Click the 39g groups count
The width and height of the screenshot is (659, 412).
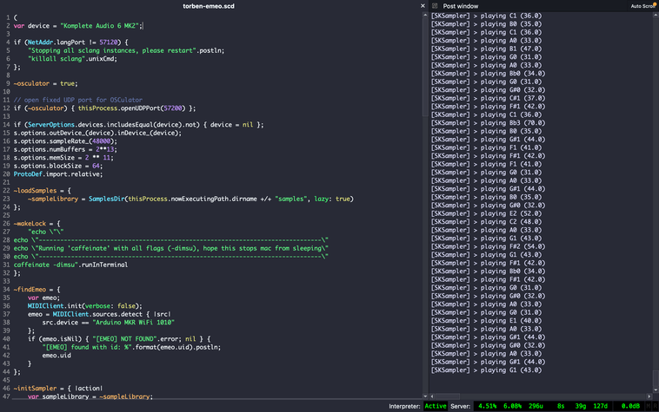(x=580, y=405)
